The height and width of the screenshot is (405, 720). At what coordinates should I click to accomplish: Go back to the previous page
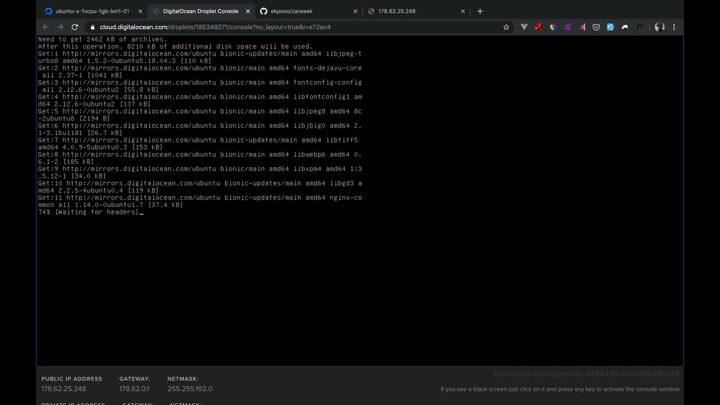tap(46, 27)
